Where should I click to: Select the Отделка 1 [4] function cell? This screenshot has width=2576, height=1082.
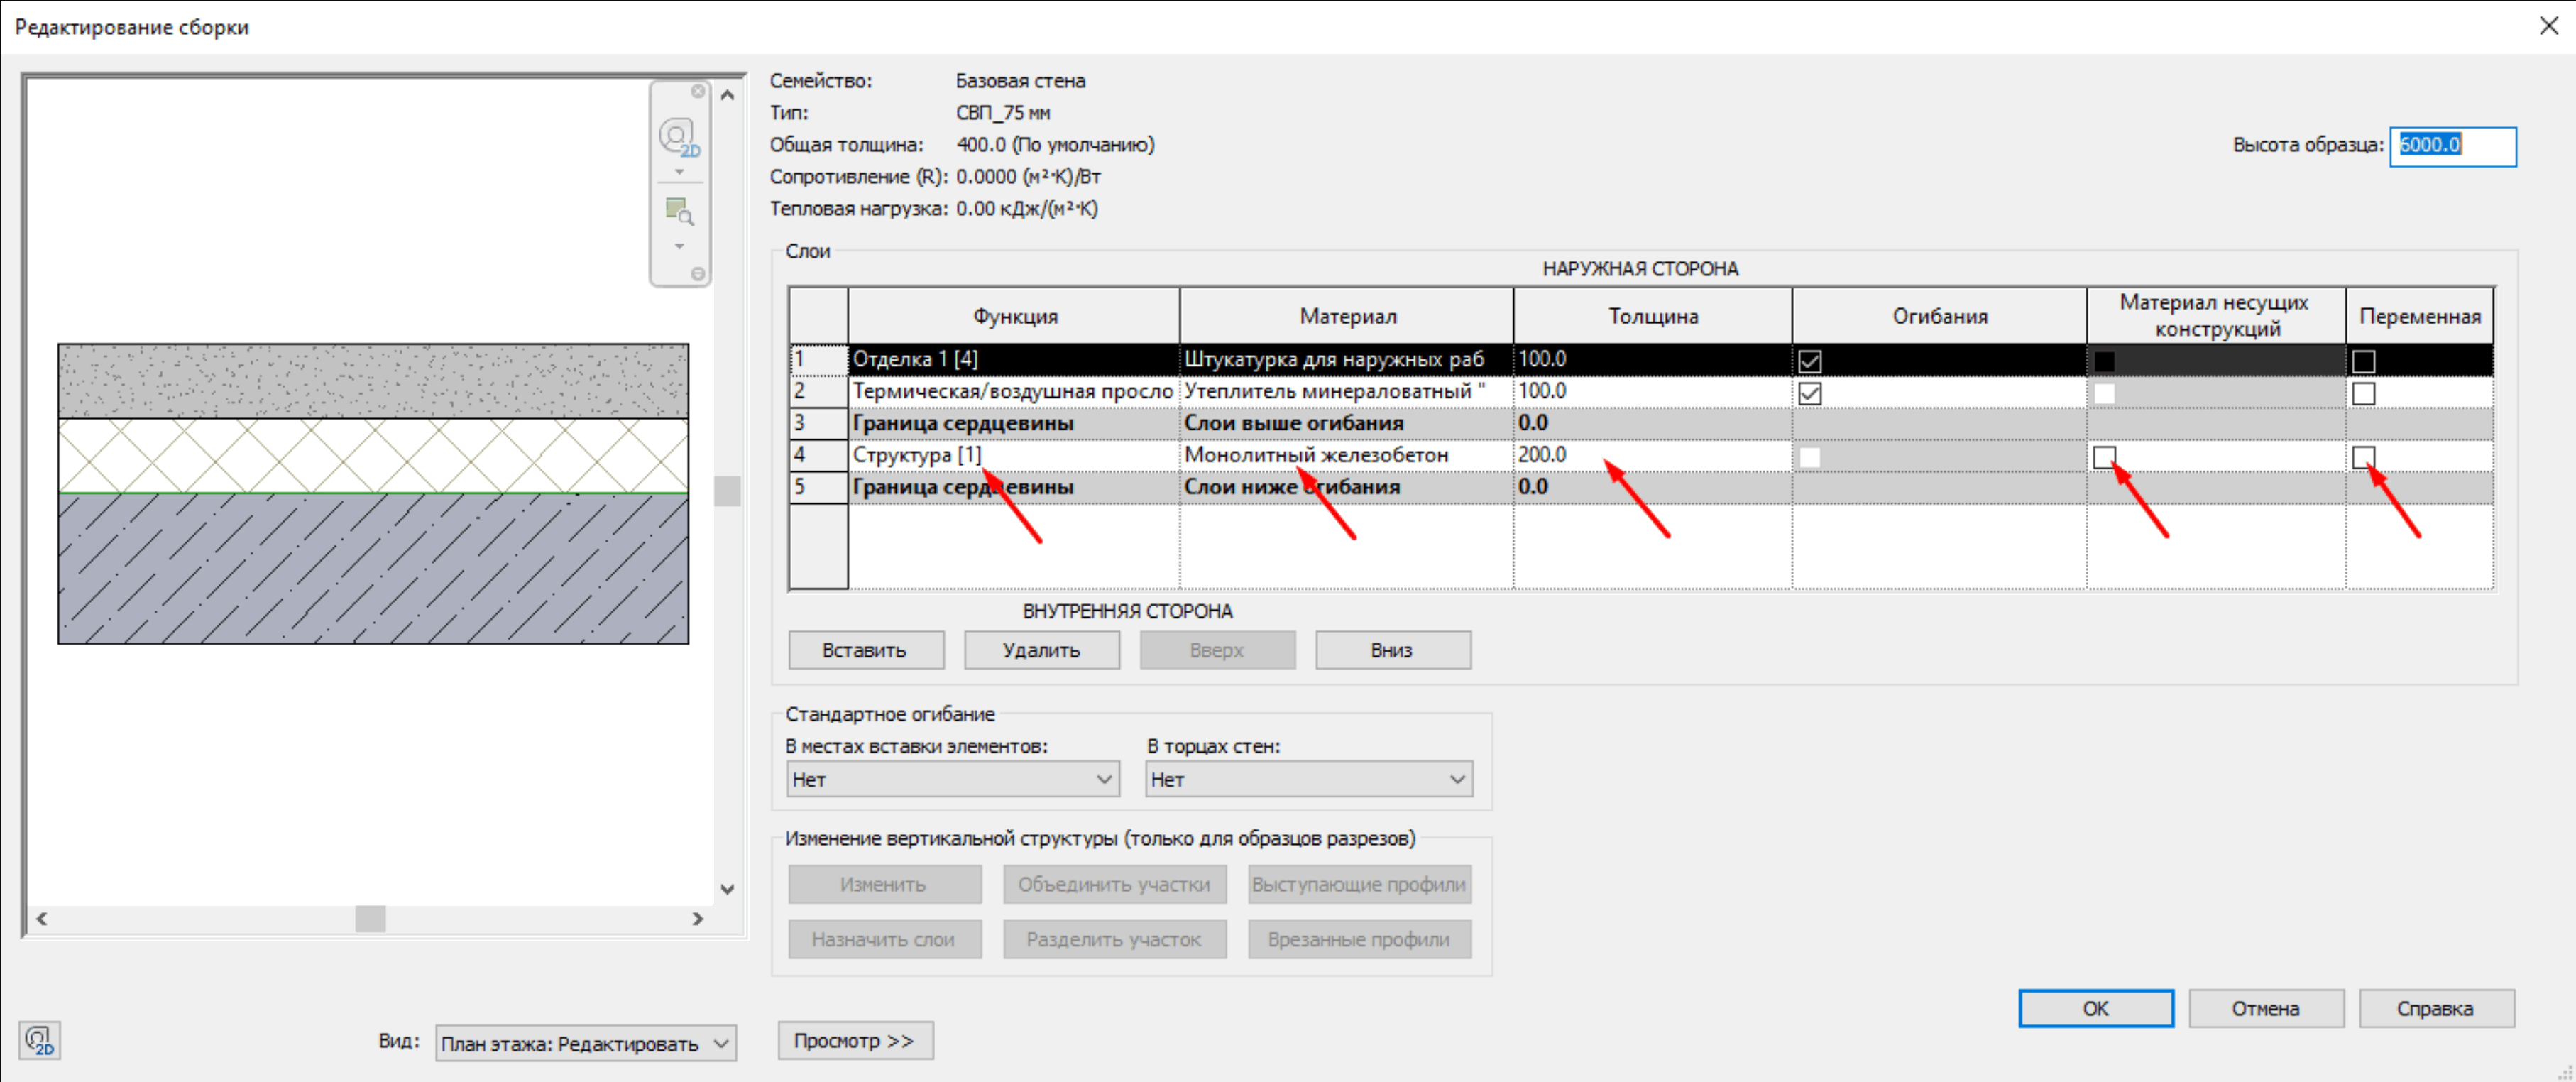click(1013, 360)
